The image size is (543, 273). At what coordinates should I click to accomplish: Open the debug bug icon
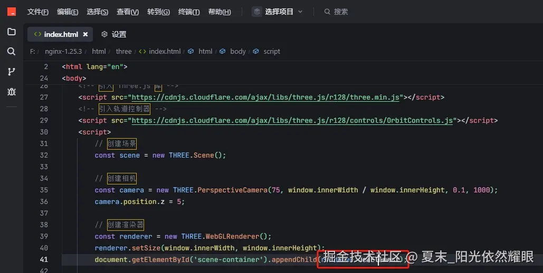click(x=11, y=92)
